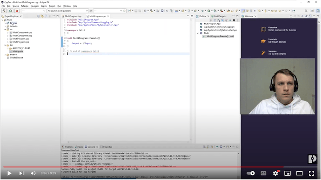
Task: Place cursor on 'Output = 2*Input;' code line
Action: 82,44
